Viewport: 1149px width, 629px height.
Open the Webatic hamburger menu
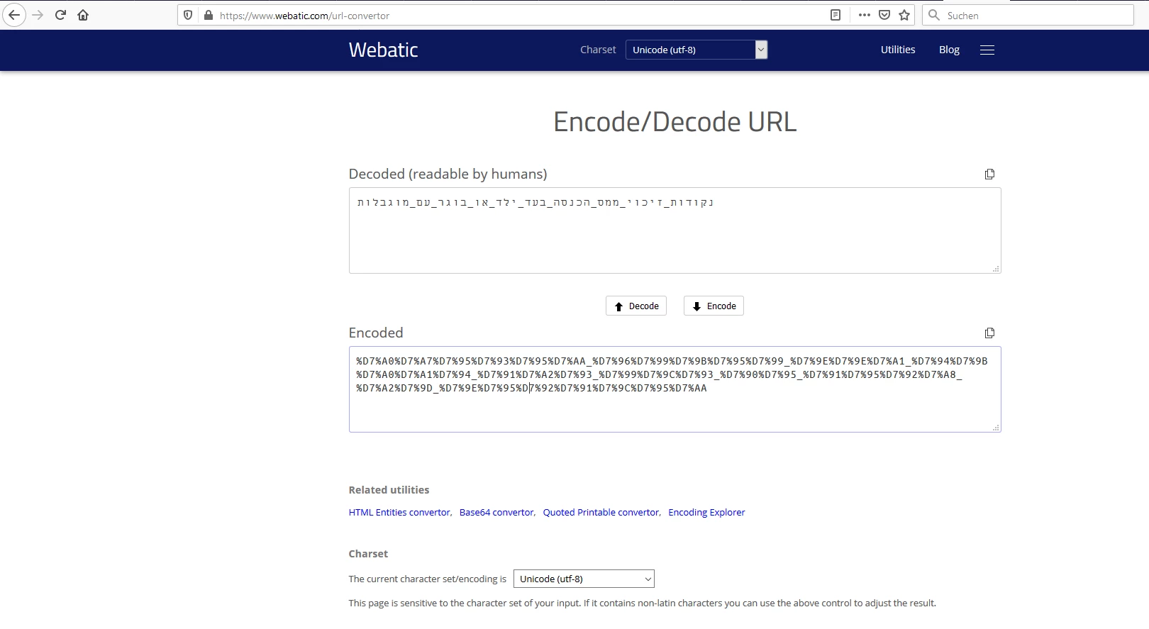tap(987, 50)
